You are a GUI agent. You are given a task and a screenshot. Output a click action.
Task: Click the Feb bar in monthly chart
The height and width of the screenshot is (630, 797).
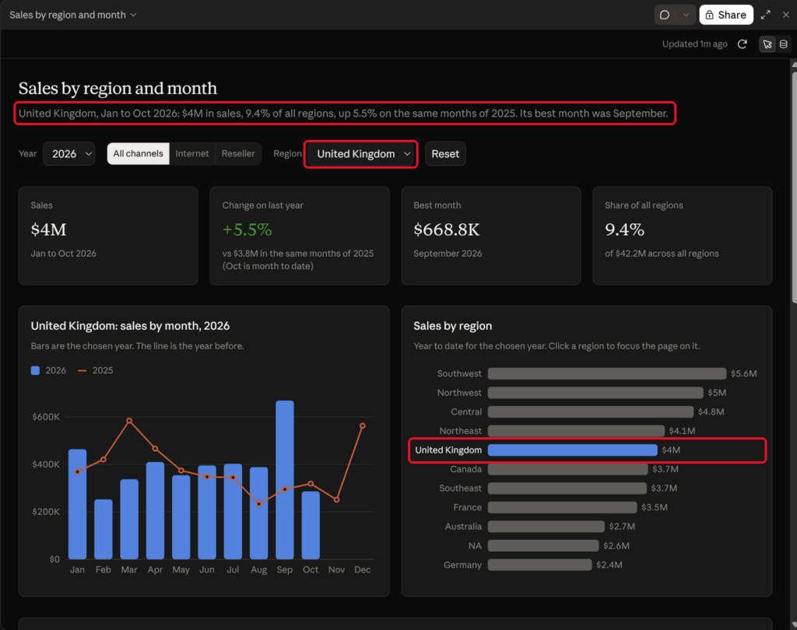point(104,529)
